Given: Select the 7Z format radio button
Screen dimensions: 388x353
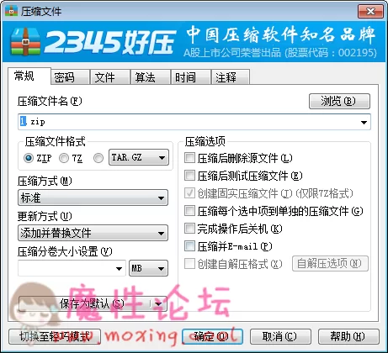Looking at the screenshot, I should pos(64,158).
